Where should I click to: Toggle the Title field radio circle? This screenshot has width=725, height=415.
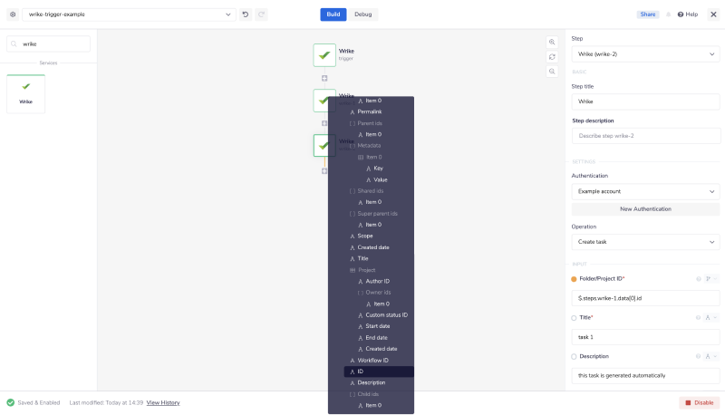(x=574, y=318)
